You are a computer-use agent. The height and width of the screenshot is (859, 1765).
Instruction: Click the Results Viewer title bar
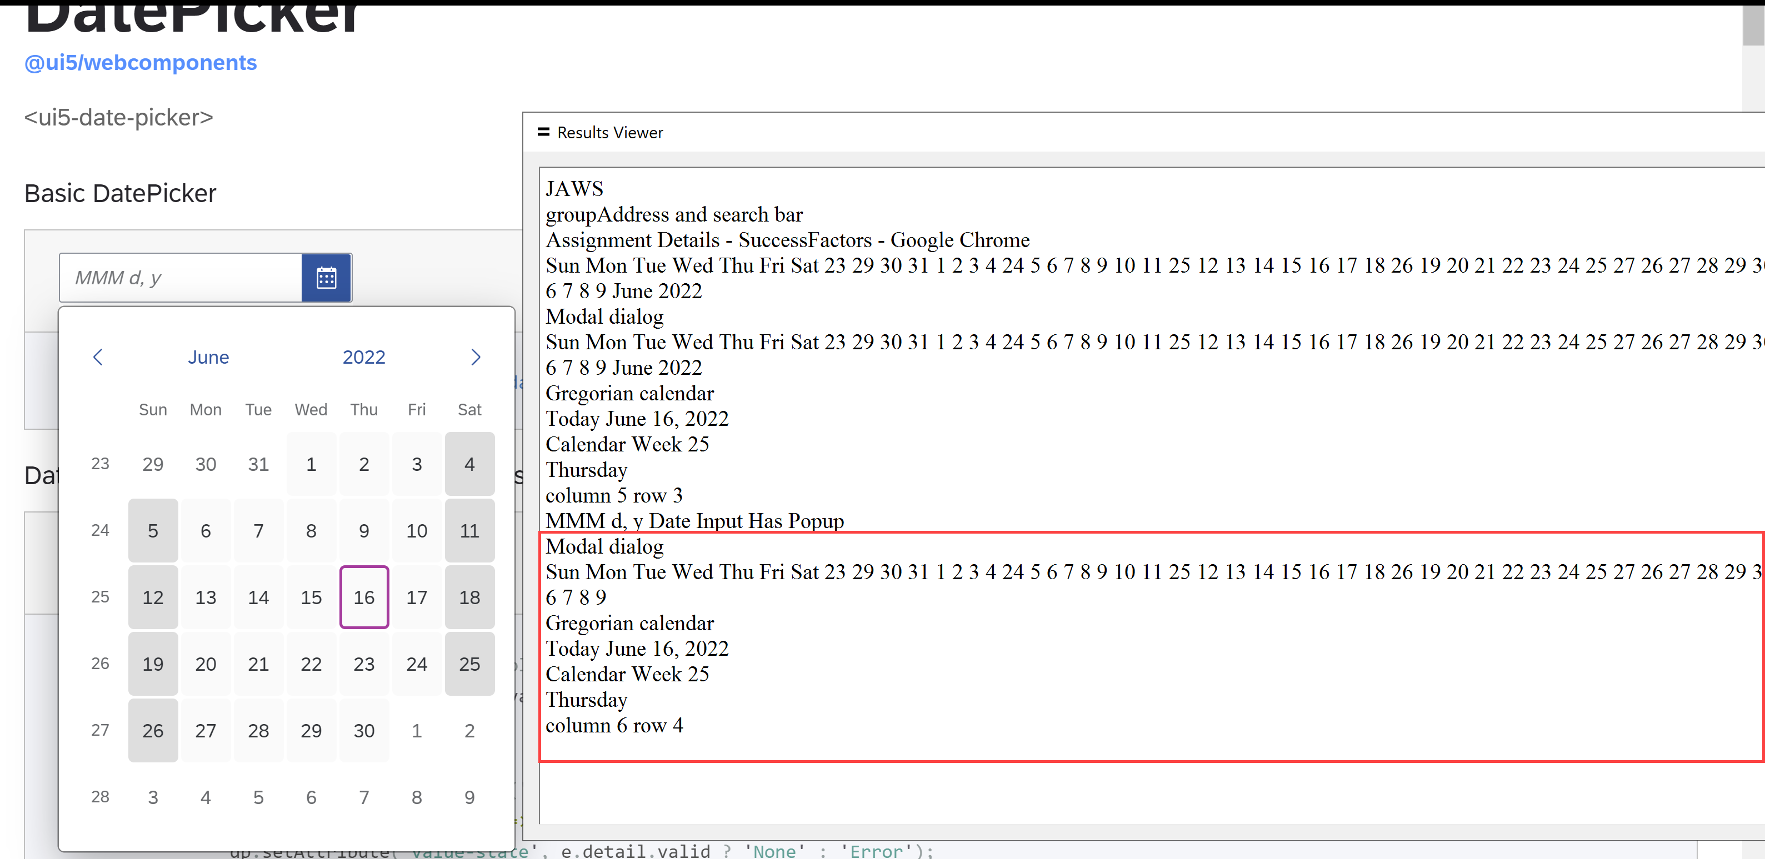coord(610,132)
